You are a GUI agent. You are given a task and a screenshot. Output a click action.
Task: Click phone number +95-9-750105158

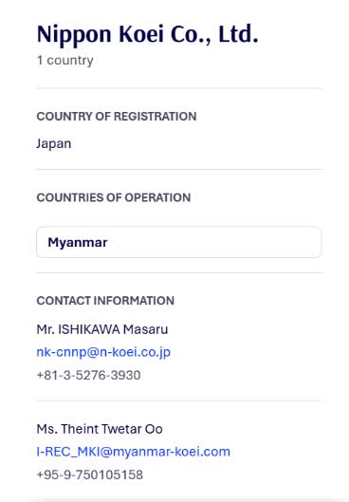click(x=90, y=474)
